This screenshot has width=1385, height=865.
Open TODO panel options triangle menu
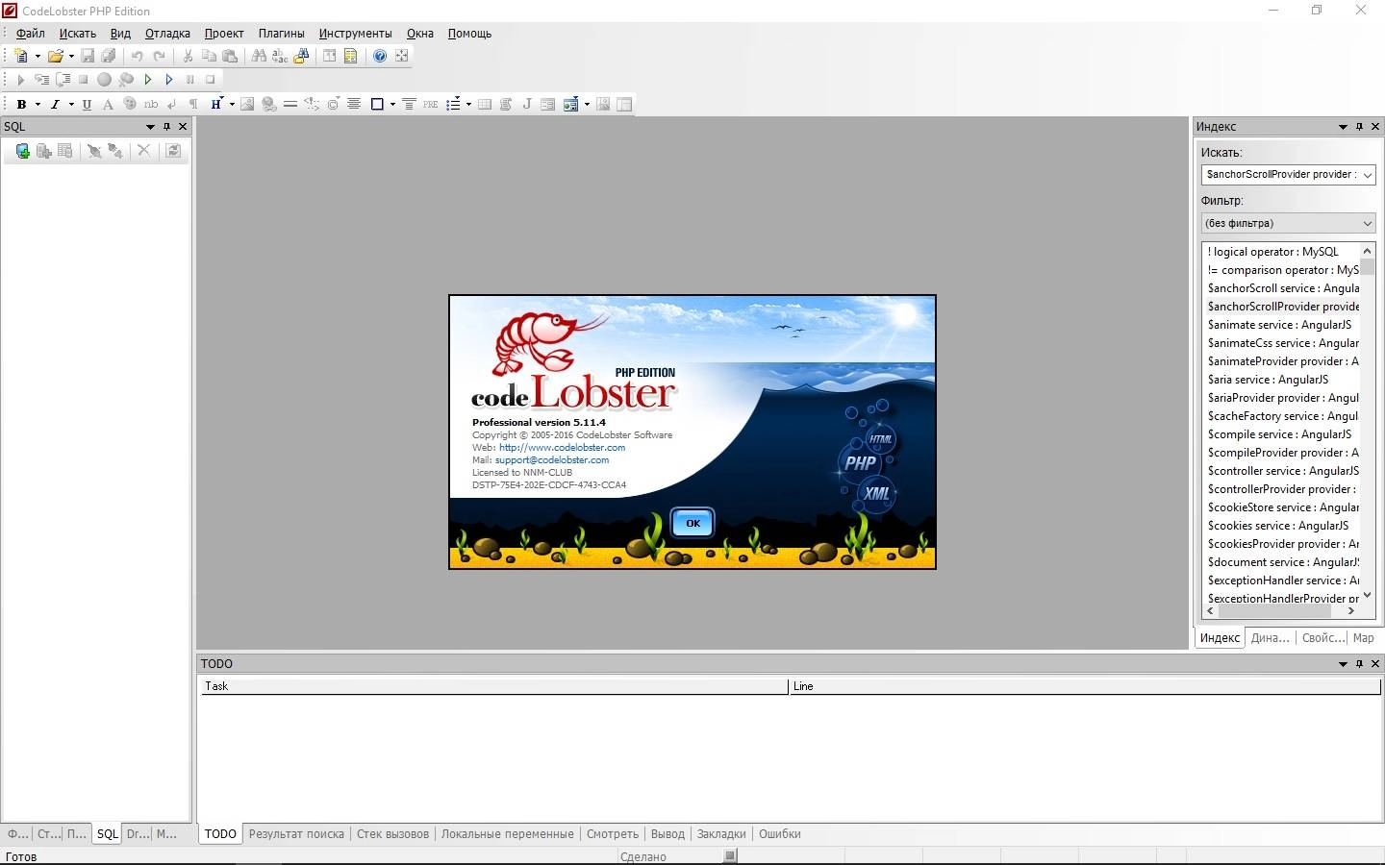[1343, 663]
